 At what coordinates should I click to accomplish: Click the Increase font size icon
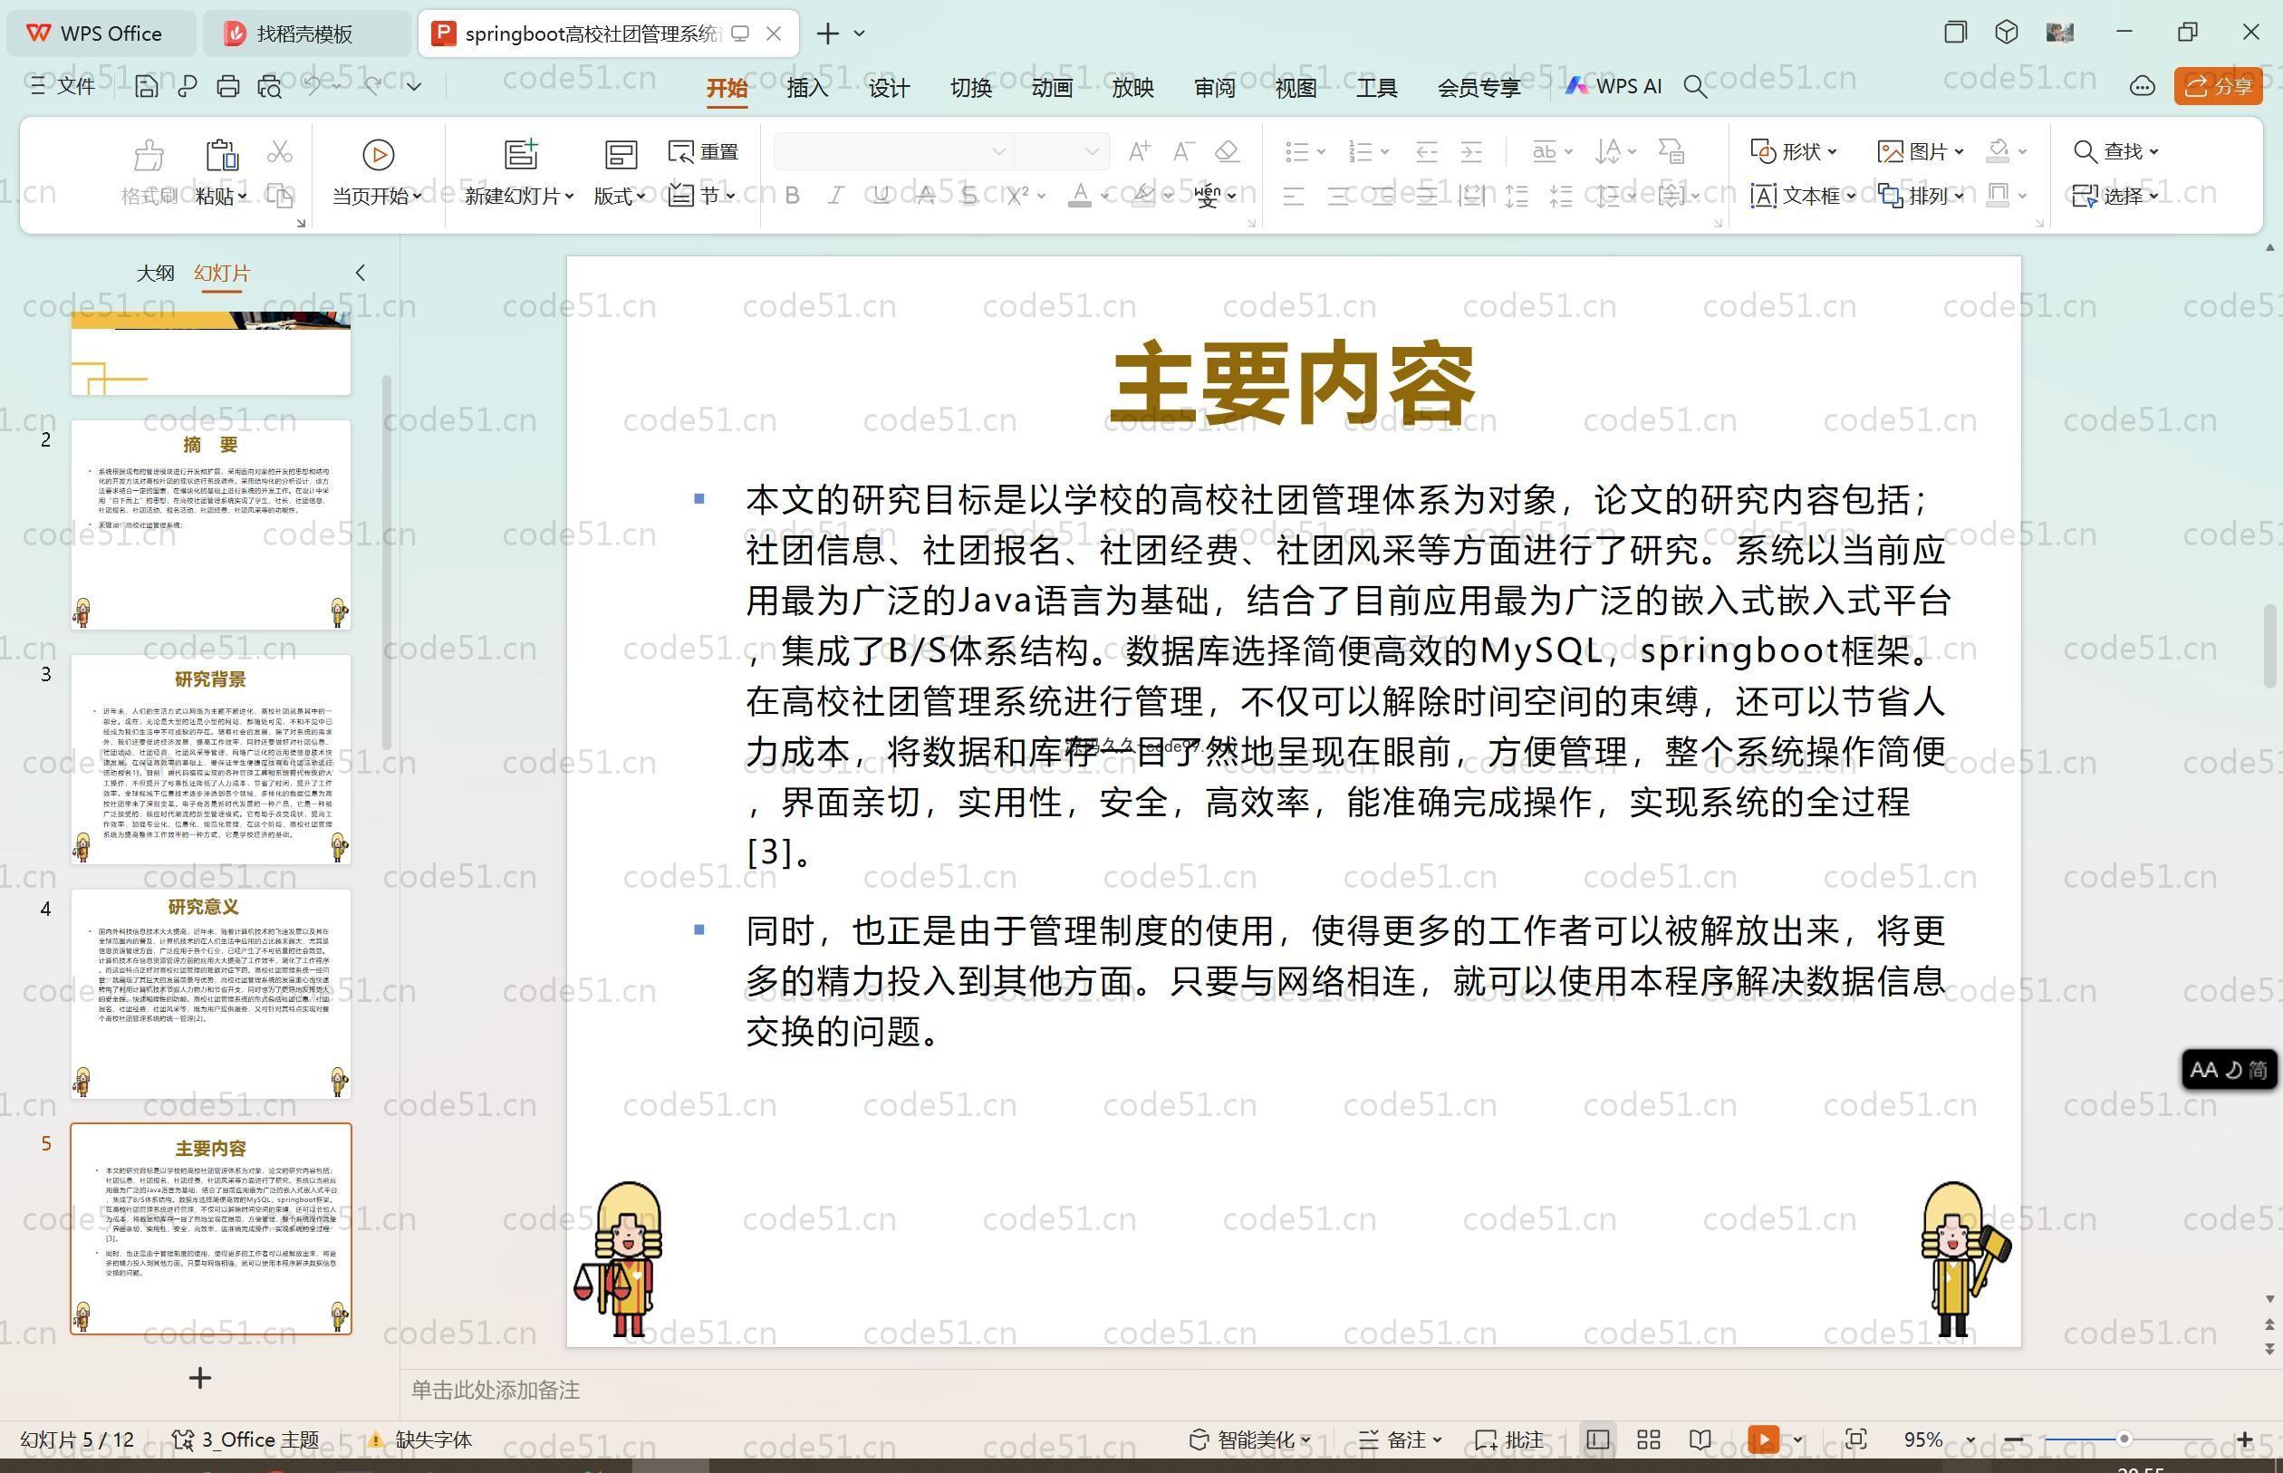coord(1139,151)
